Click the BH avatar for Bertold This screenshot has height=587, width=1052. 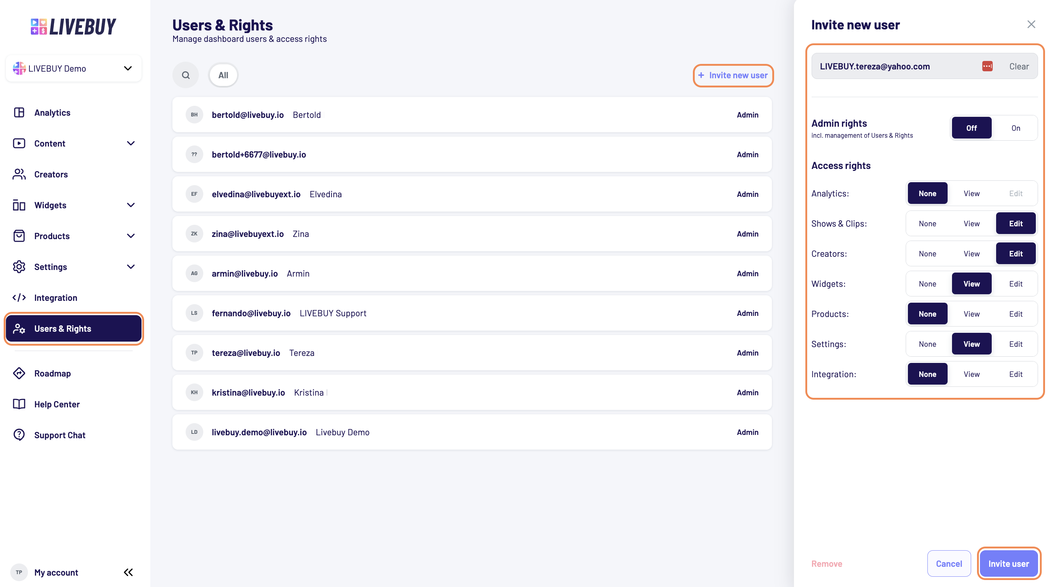click(x=194, y=115)
